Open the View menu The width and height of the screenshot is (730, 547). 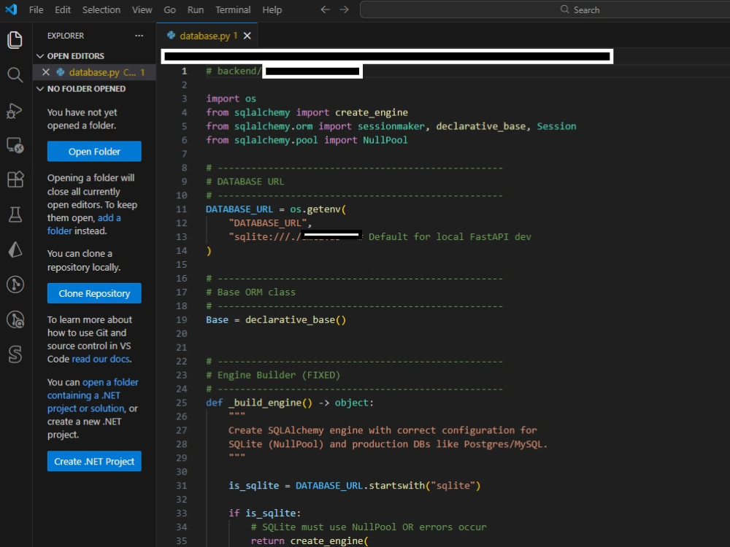click(x=142, y=9)
